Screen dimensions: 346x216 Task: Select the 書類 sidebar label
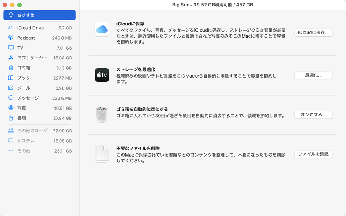point(21,118)
